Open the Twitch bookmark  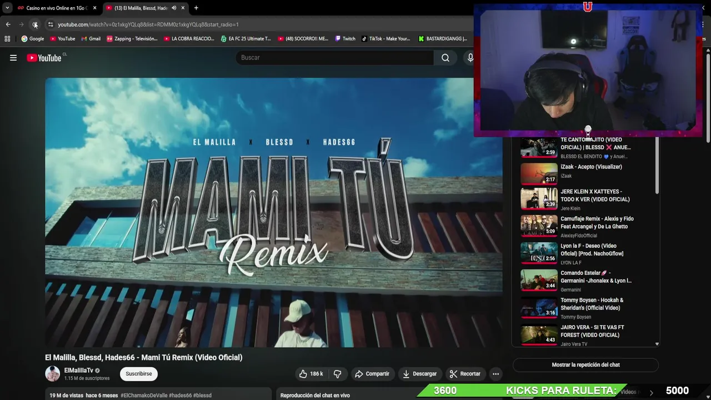345,39
